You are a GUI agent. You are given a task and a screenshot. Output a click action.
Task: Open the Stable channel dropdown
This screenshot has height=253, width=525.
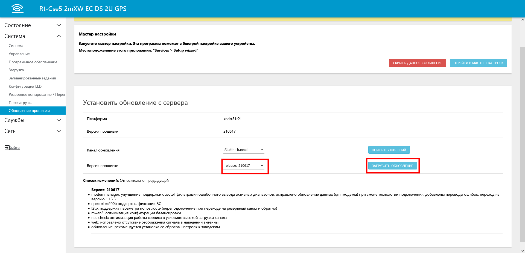pos(244,150)
